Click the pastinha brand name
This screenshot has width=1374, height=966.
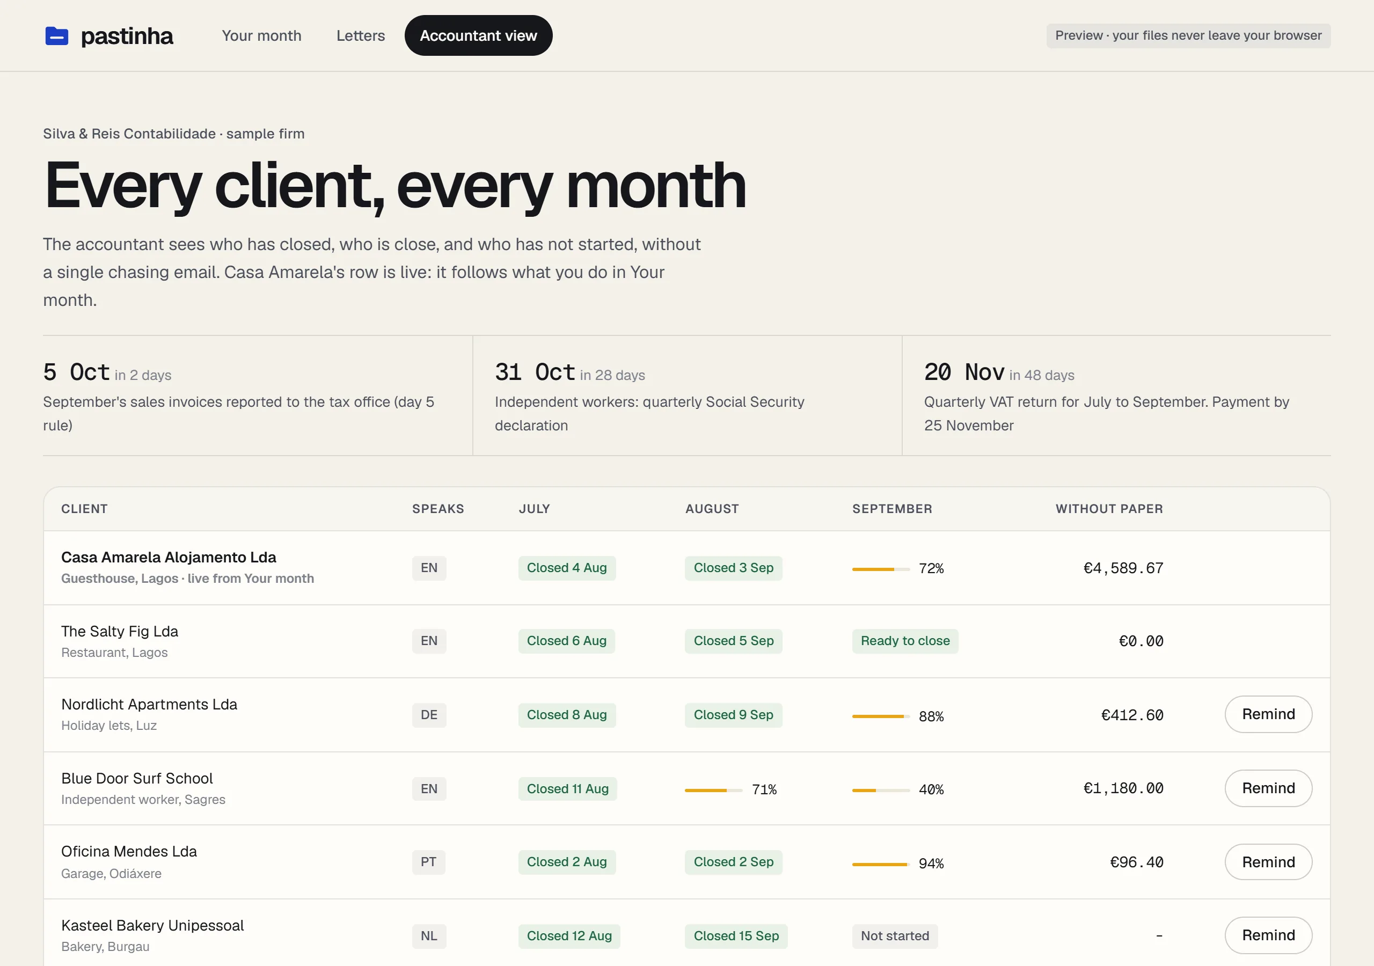tap(127, 36)
